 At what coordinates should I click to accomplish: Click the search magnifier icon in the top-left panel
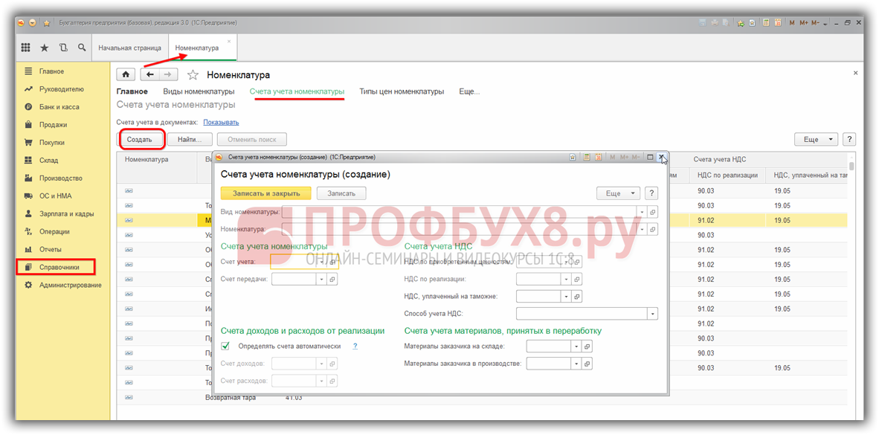[82, 48]
